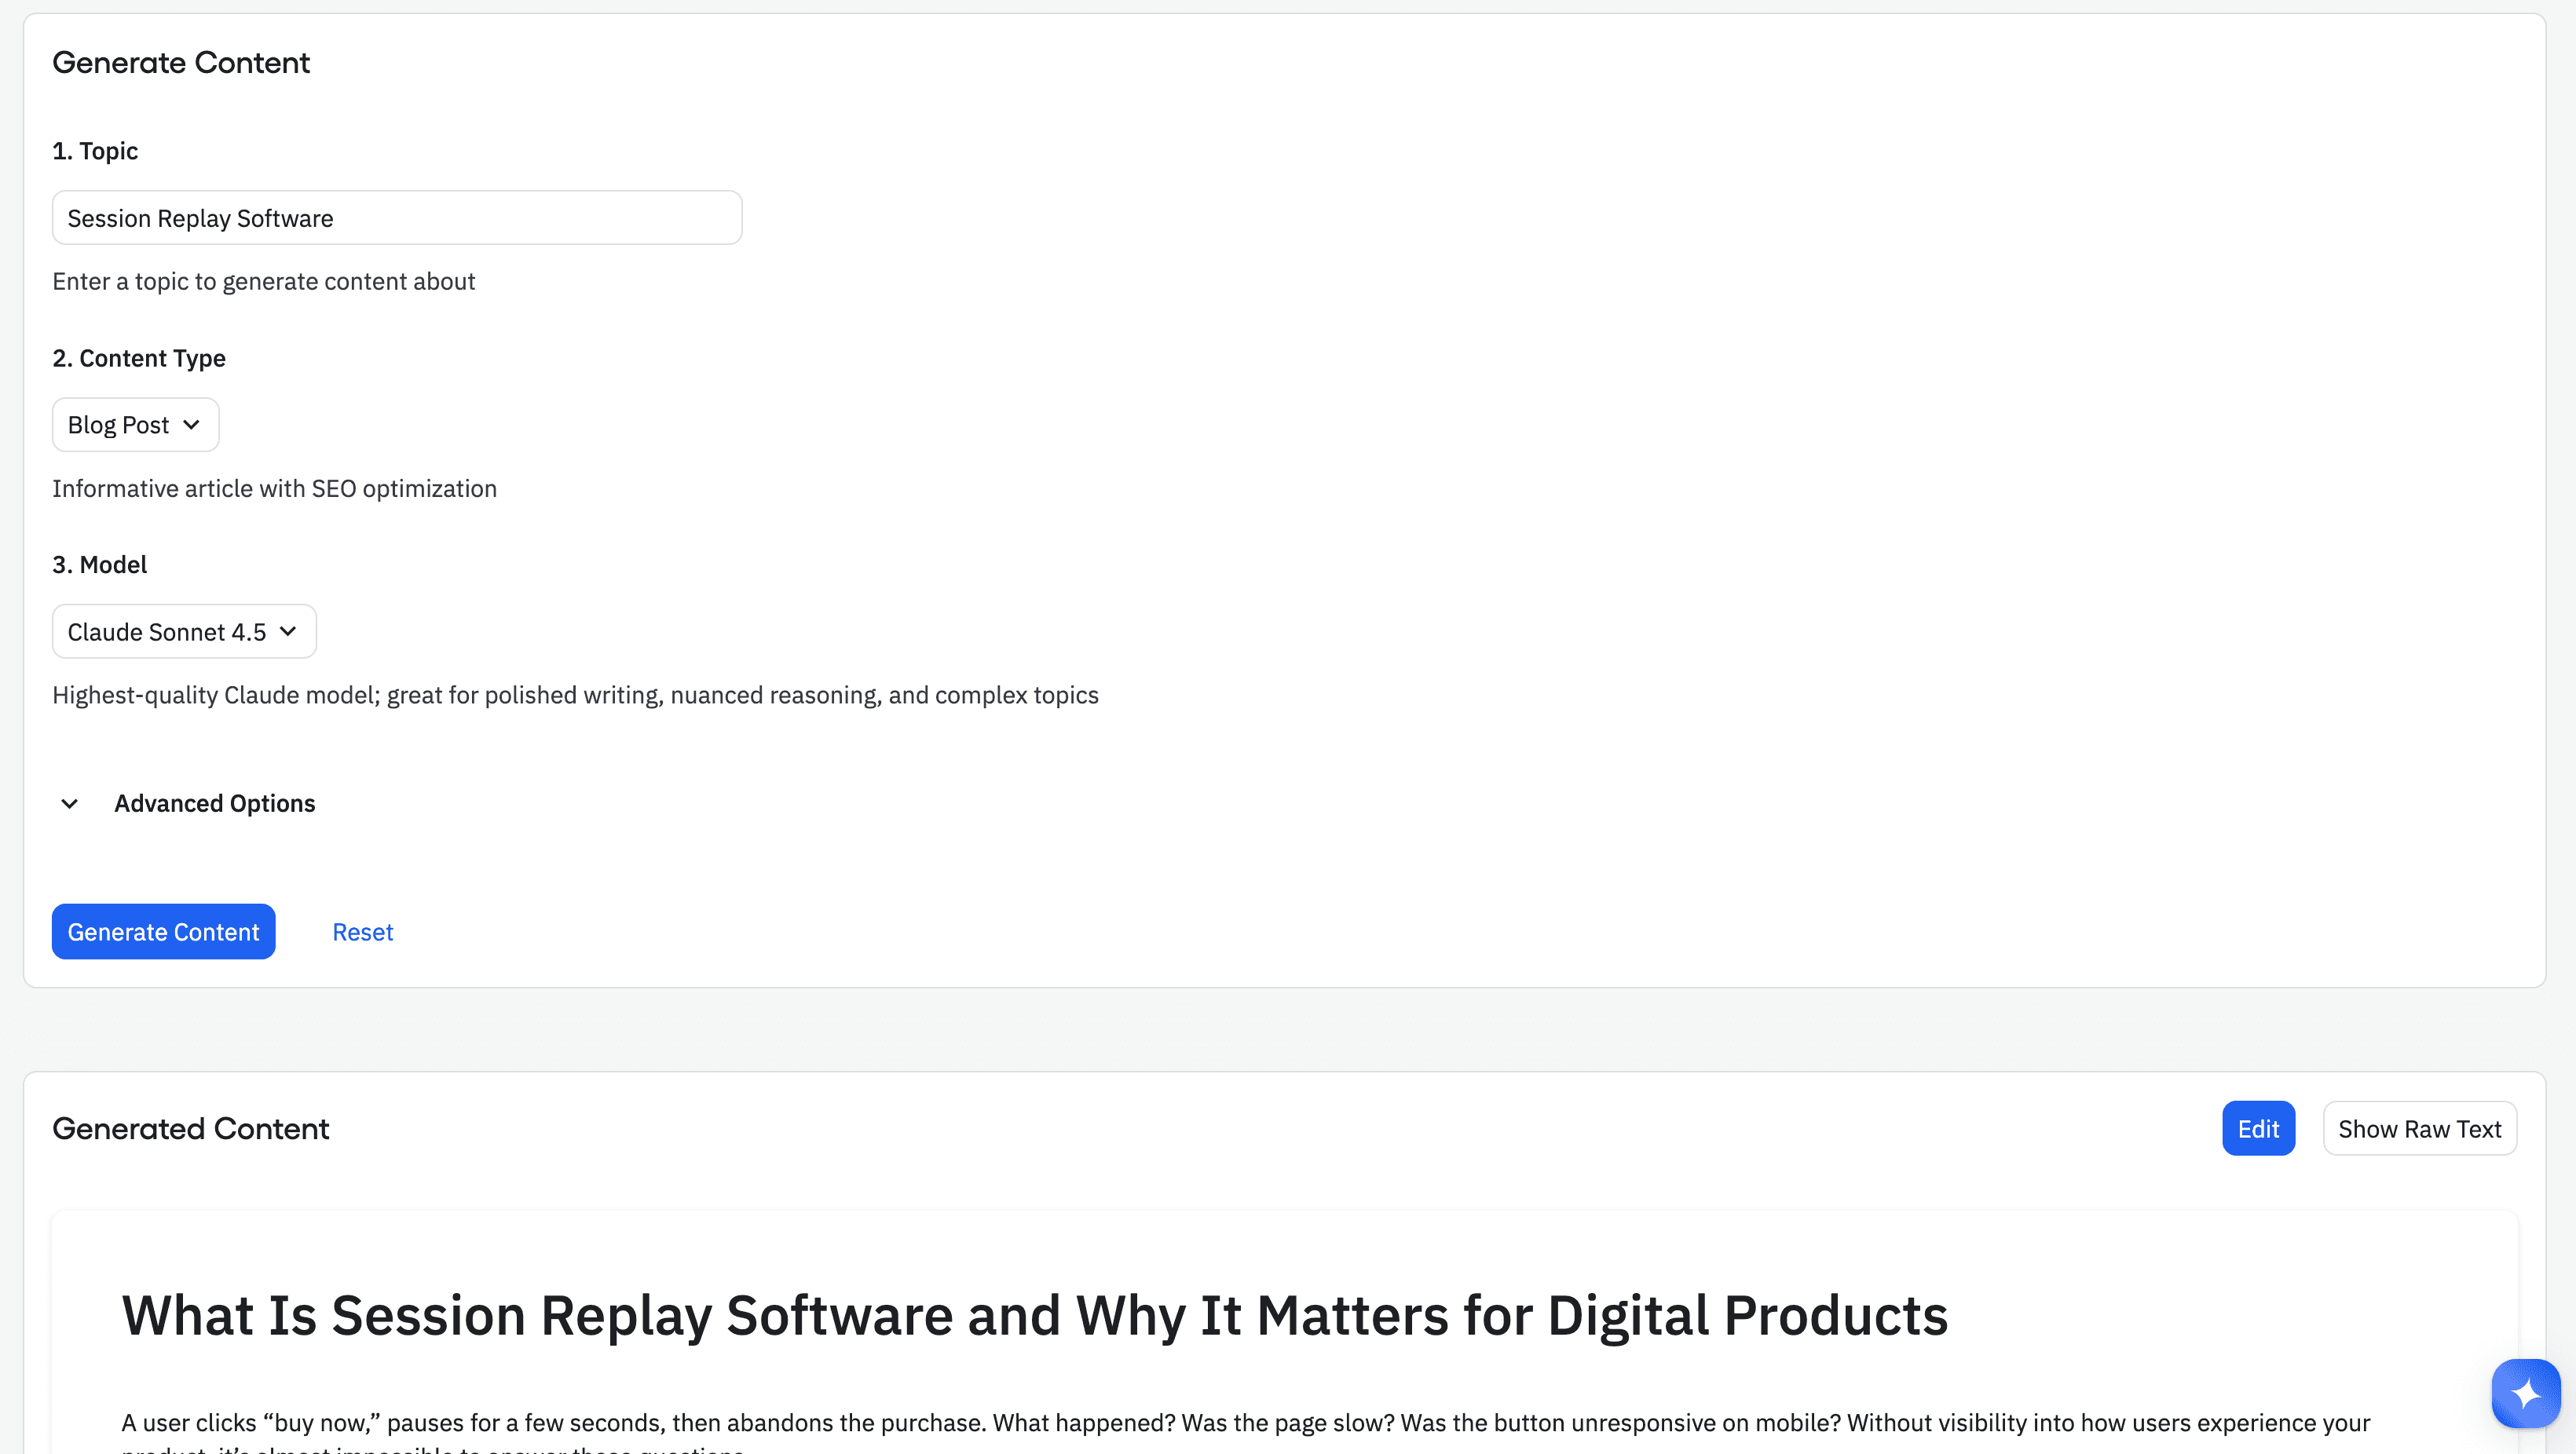Click the arrow icon in Blog Post selector
Image resolution: width=2576 pixels, height=1454 pixels.
(192, 425)
